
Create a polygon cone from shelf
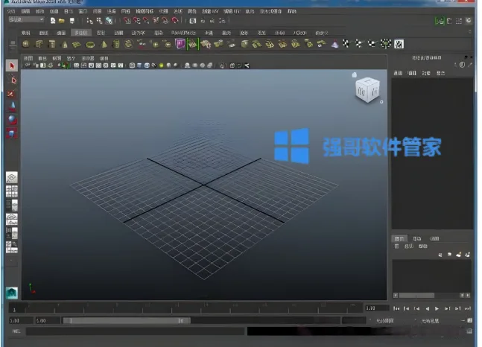tap(65, 44)
